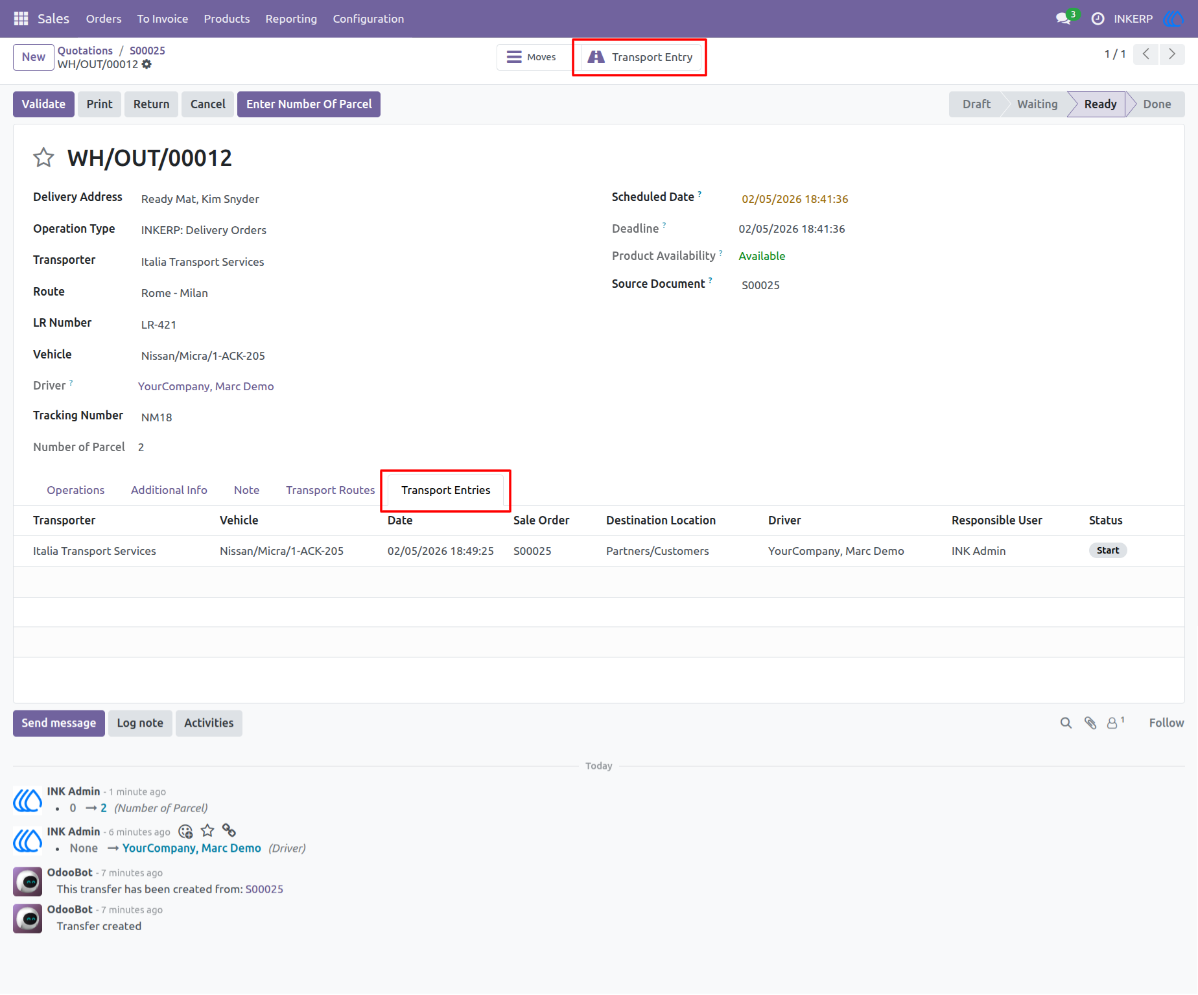Switch to the Transport Routes tab
Viewport: 1198px width, 995px height.
pos(330,490)
